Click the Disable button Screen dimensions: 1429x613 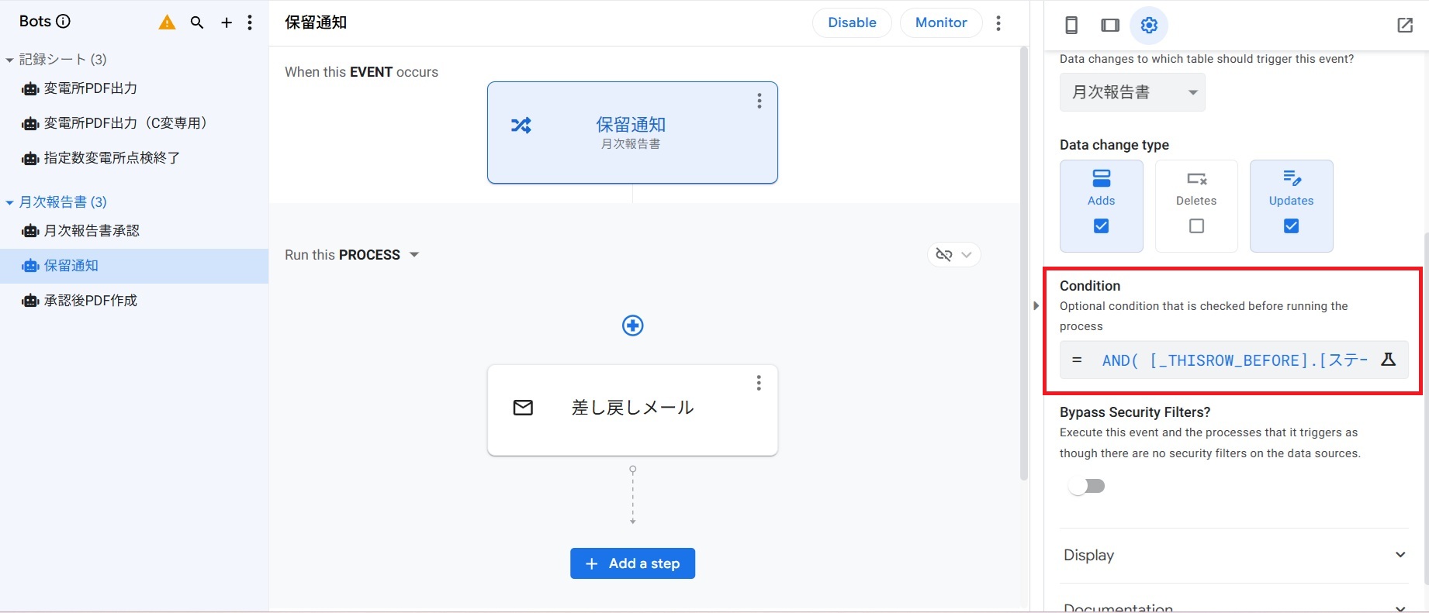852,22
